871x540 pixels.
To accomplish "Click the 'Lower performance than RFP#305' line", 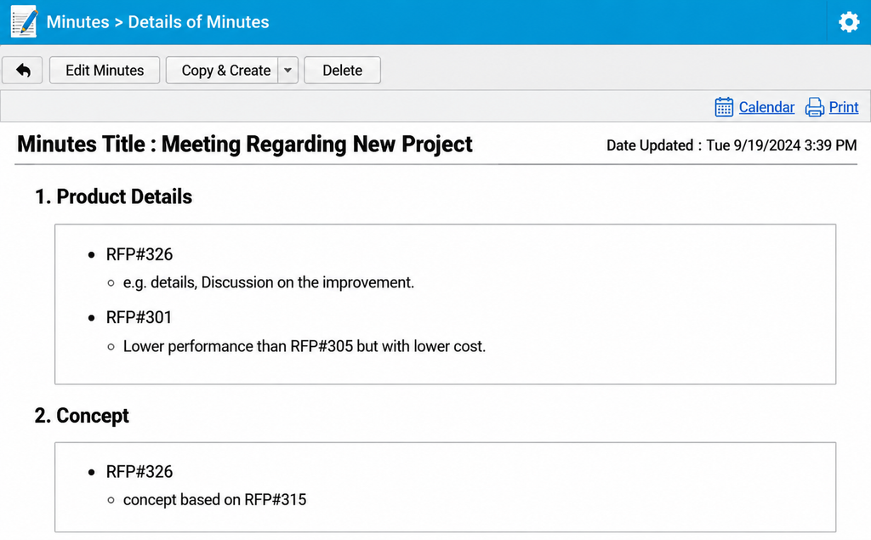I will (305, 346).
